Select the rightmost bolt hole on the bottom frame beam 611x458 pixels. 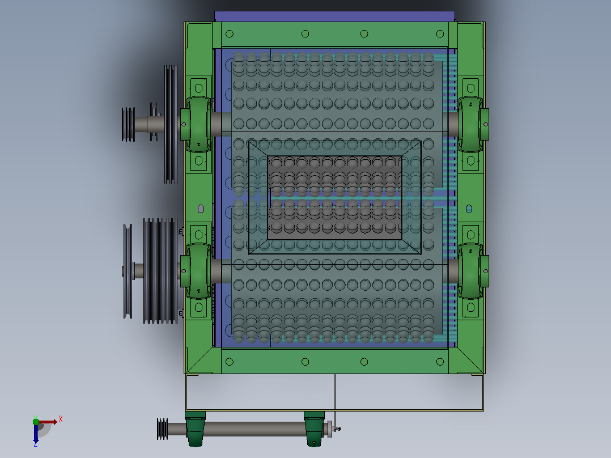440,362
